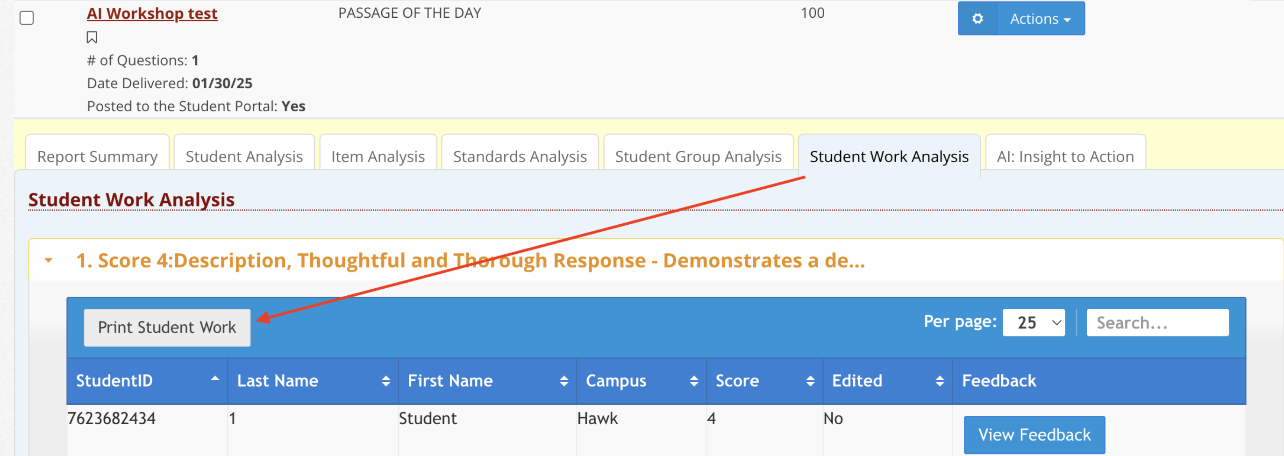Screen dimensions: 1284x456
Task: Sort the Campus column
Action: (693, 380)
